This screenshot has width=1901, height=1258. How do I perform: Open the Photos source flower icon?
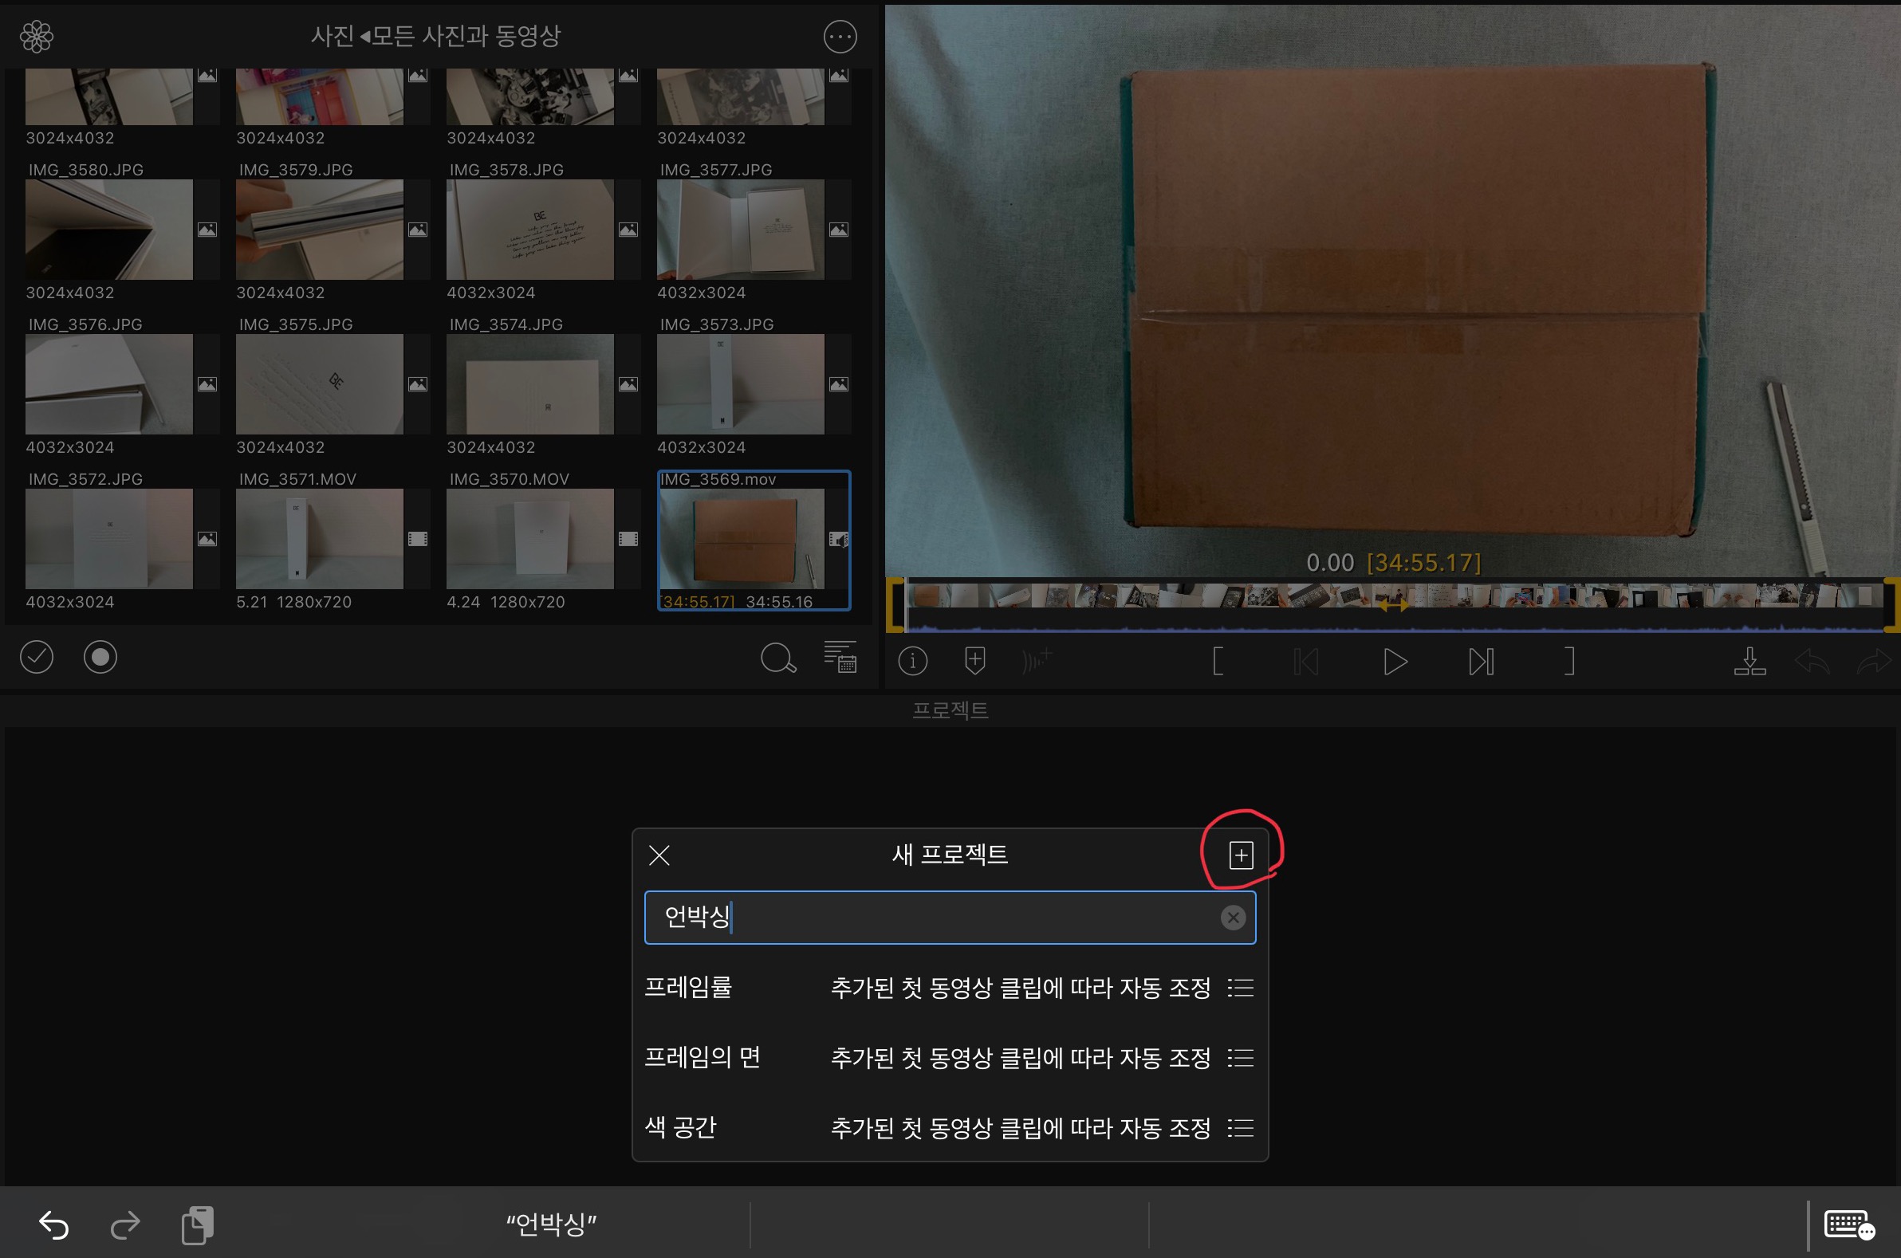point(37,37)
